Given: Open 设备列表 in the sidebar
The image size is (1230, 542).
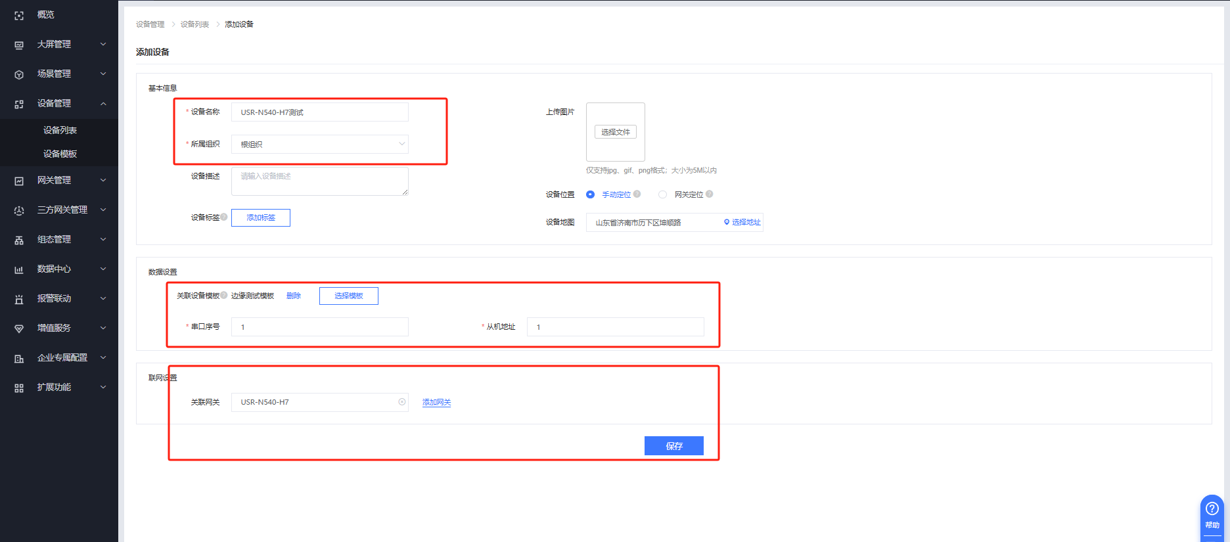Looking at the screenshot, I should pos(60,130).
